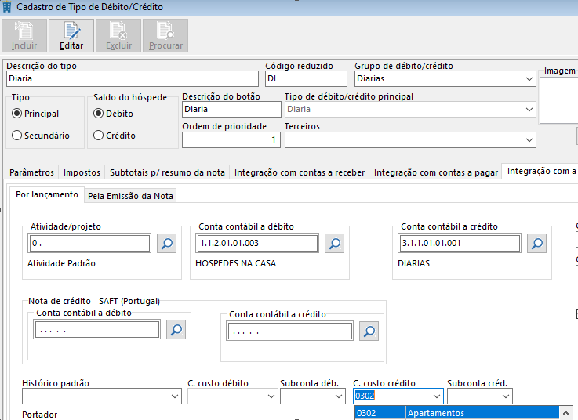This screenshot has height=420, width=578.
Task: Select the Apartamentos 0302 list entry
Action: (x=457, y=413)
